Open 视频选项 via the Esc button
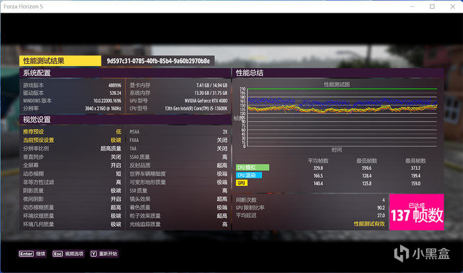 click(x=68, y=254)
